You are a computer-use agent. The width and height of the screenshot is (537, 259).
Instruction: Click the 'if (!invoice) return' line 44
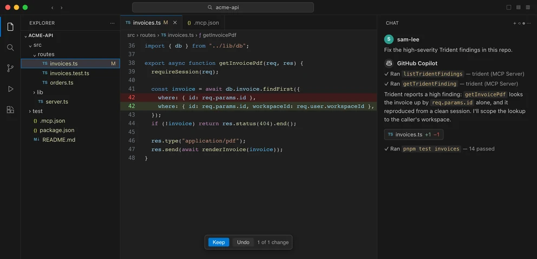224,124
